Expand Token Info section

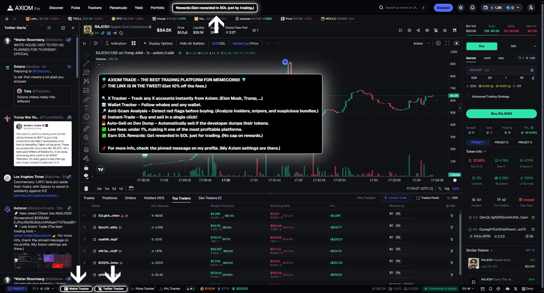point(476,151)
